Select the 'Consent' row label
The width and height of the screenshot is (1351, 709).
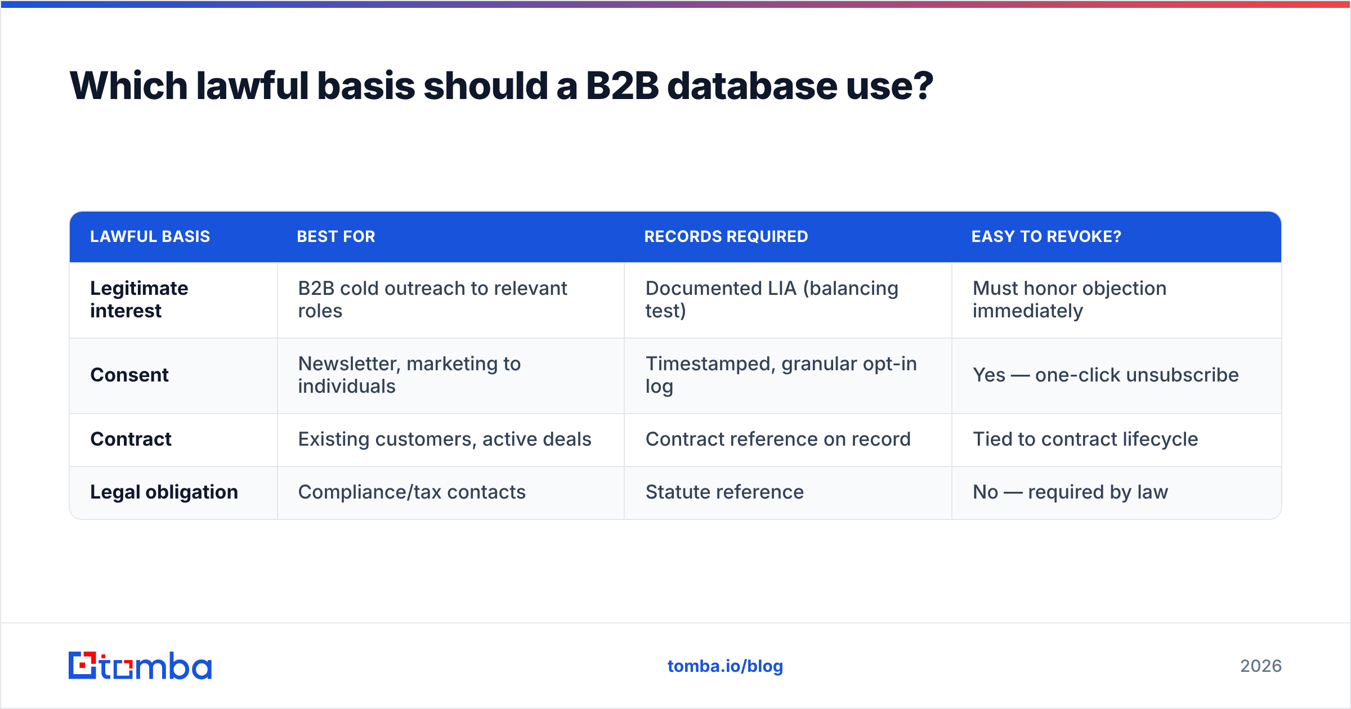click(x=129, y=375)
